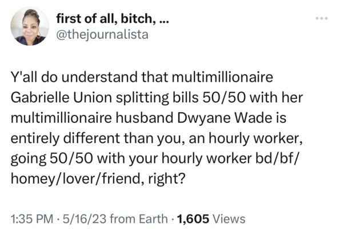
Task: Select the word "understand" in the first line
Action: pos(99,77)
